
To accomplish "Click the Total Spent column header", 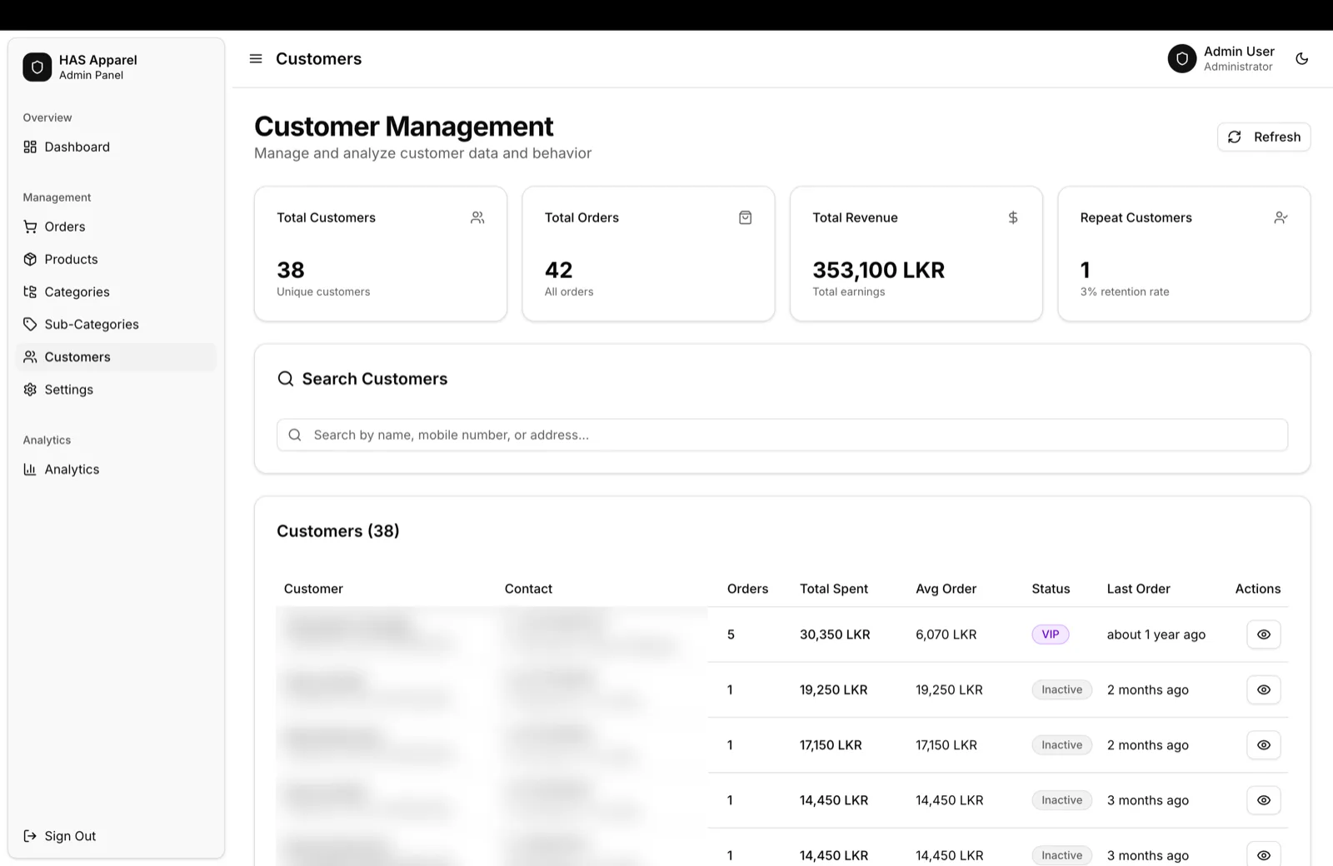I will coord(834,589).
